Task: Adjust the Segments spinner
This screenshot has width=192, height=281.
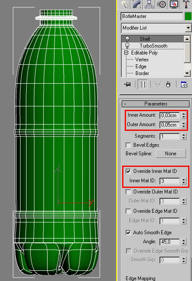Action: click(x=184, y=136)
